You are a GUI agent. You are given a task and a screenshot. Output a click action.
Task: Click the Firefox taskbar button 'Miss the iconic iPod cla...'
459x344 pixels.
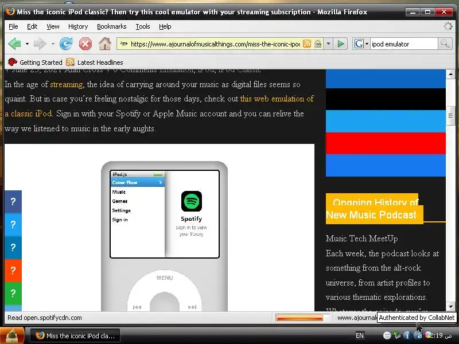75,336
